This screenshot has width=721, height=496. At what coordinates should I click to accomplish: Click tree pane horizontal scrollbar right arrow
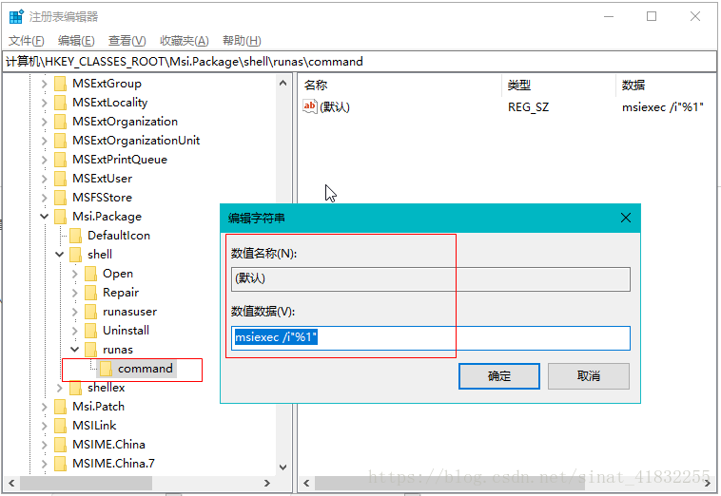[267, 483]
